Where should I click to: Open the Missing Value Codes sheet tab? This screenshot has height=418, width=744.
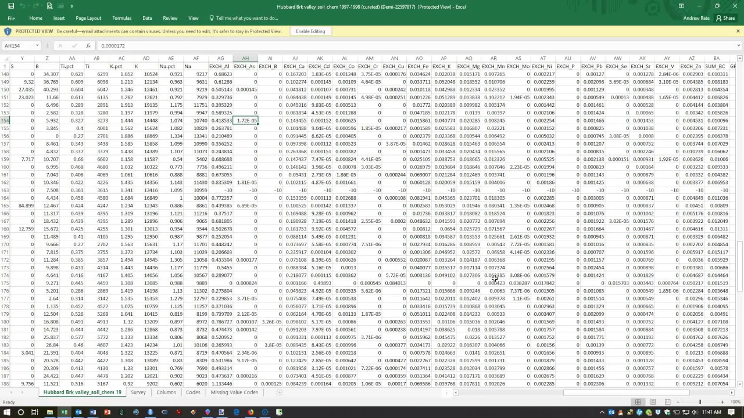[234, 392]
